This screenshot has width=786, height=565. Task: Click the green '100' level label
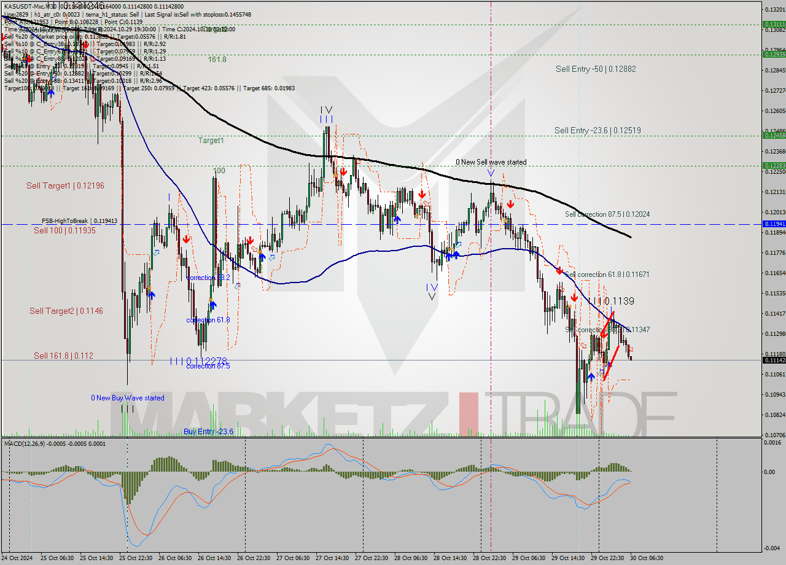click(x=219, y=171)
